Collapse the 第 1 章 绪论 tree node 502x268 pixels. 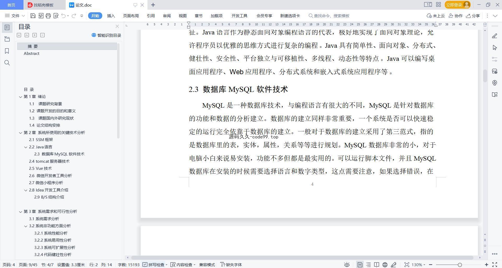tap(20, 97)
